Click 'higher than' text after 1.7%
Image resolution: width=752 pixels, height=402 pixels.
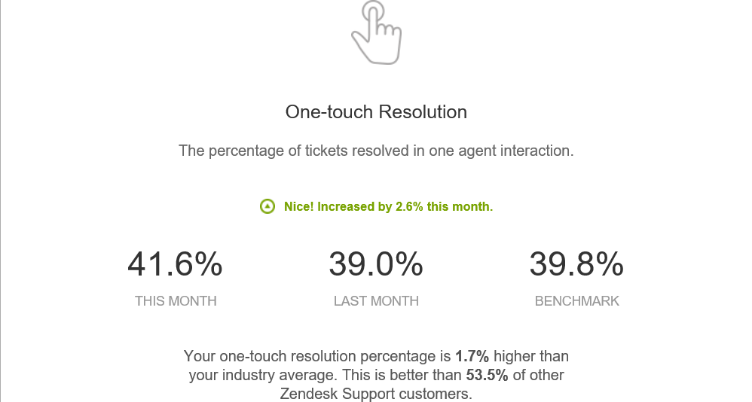[531, 356]
